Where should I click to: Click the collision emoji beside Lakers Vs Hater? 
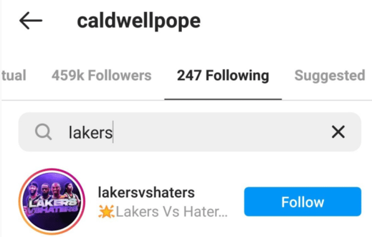(106, 212)
